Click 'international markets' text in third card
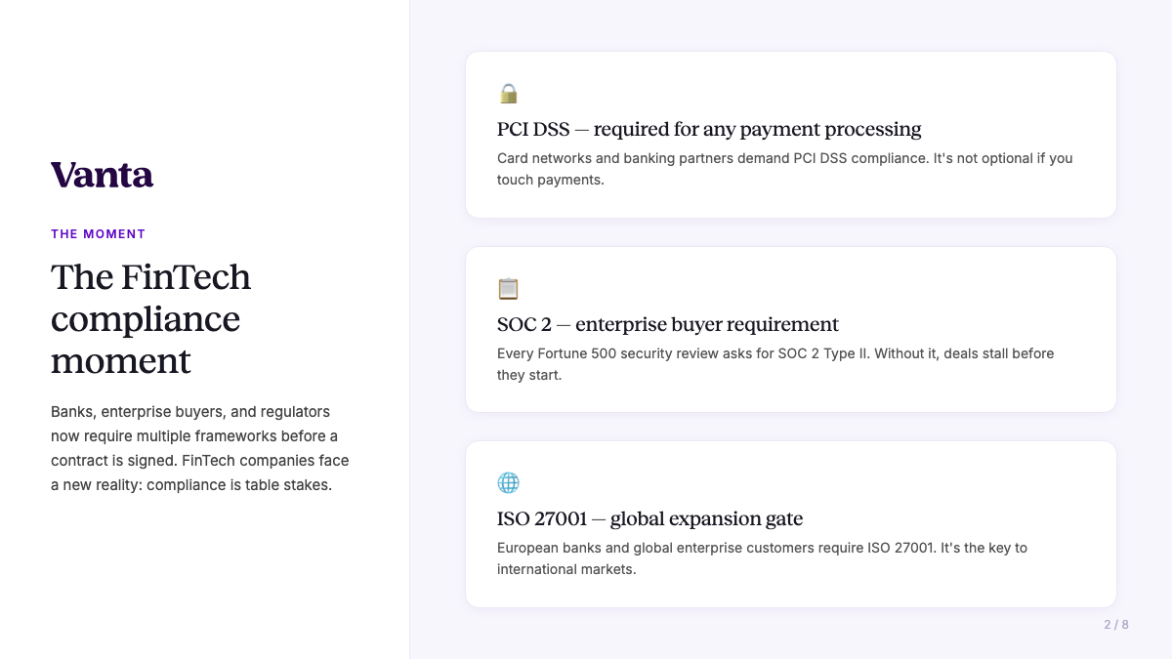1172x659 pixels. pos(565,569)
